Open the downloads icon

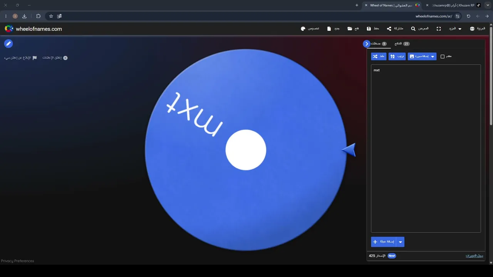pos(24,16)
